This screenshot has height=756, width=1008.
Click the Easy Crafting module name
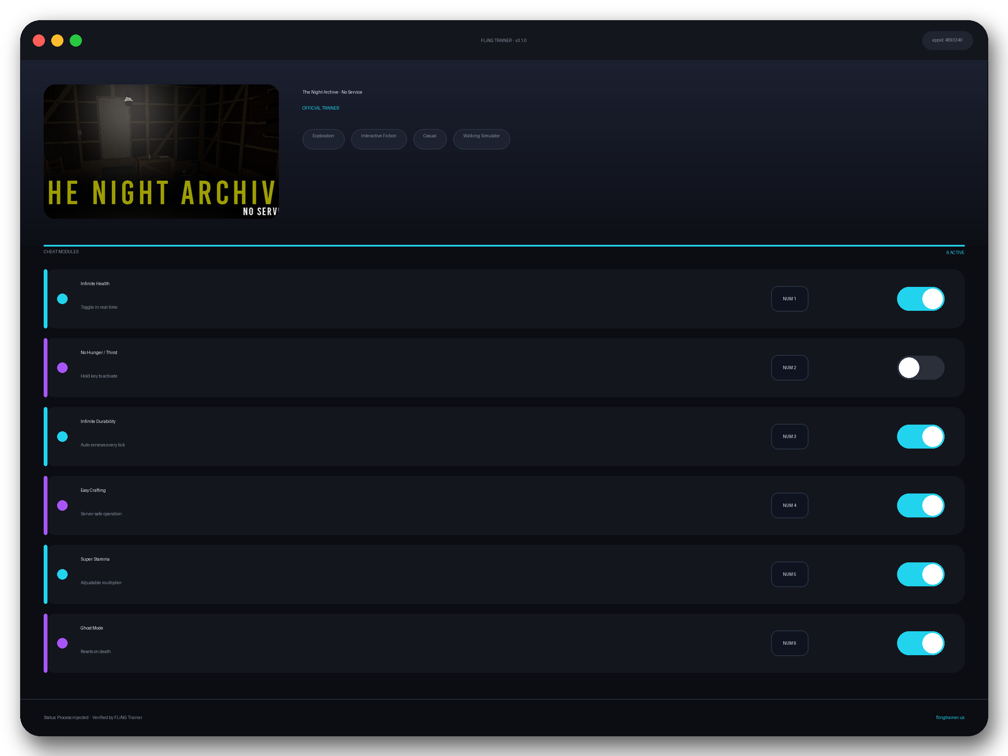(93, 490)
